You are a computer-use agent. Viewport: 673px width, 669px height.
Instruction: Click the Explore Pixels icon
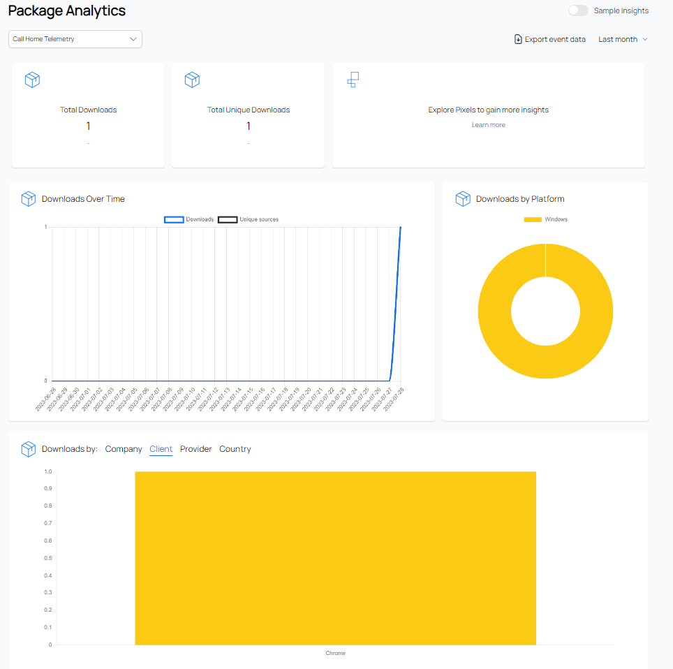[x=353, y=80]
